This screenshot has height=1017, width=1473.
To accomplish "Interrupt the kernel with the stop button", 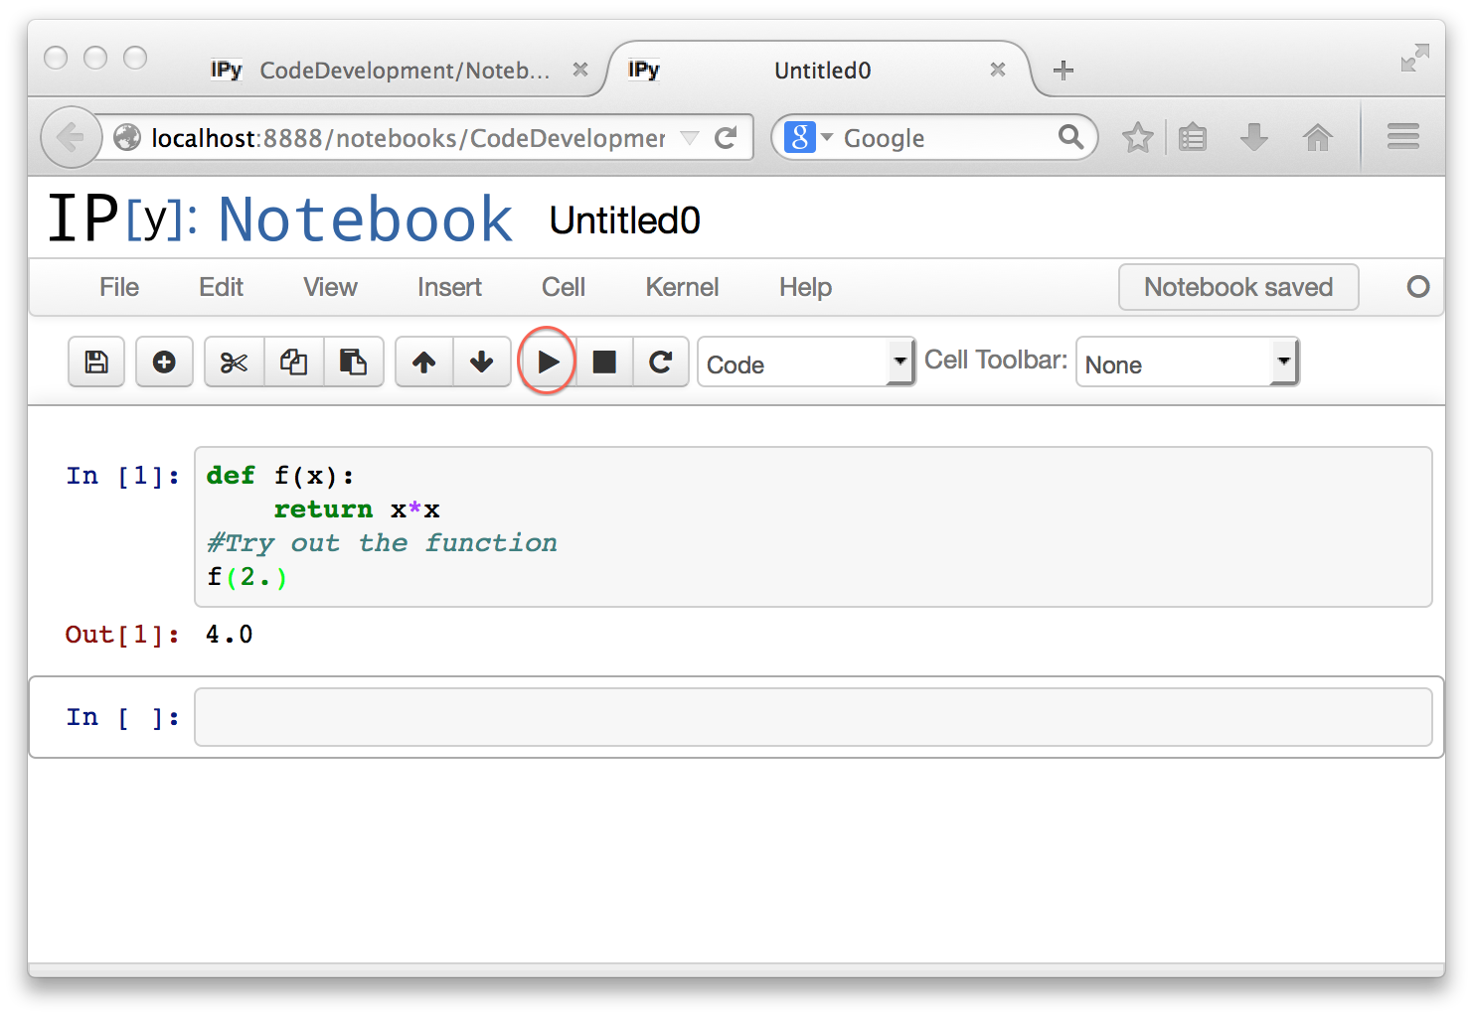I will (x=604, y=363).
